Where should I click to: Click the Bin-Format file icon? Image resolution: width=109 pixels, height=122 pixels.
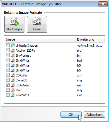click(x=13, y=55)
